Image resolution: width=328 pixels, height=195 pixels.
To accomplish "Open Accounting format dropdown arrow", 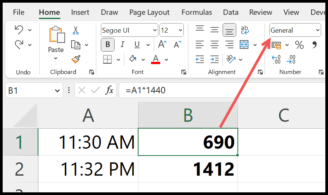I will (x=287, y=45).
